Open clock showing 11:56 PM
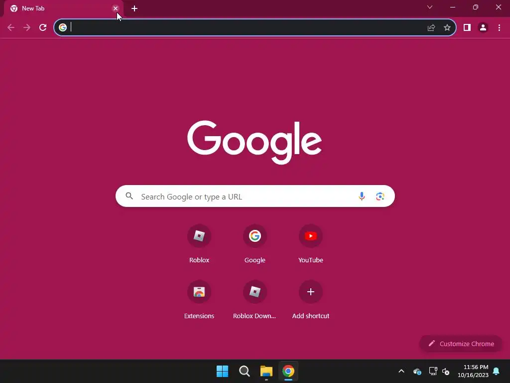The image size is (510, 383). [x=473, y=371]
